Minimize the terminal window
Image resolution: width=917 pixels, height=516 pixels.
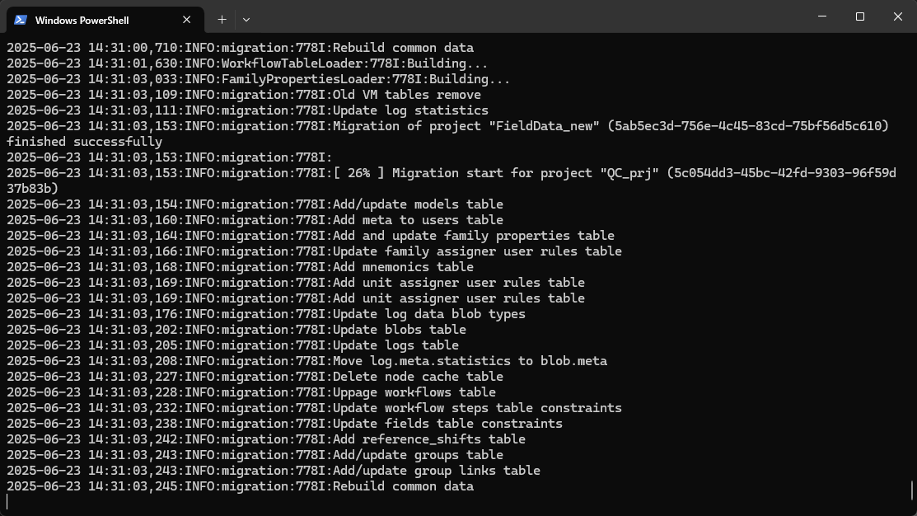pyautogui.click(x=822, y=16)
